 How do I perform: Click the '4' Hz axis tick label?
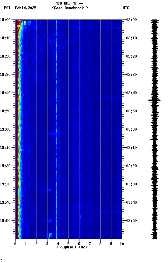[x=58, y=244]
